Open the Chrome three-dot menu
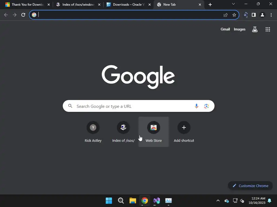The image size is (277, 207). pyautogui.click(x=271, y=15)
